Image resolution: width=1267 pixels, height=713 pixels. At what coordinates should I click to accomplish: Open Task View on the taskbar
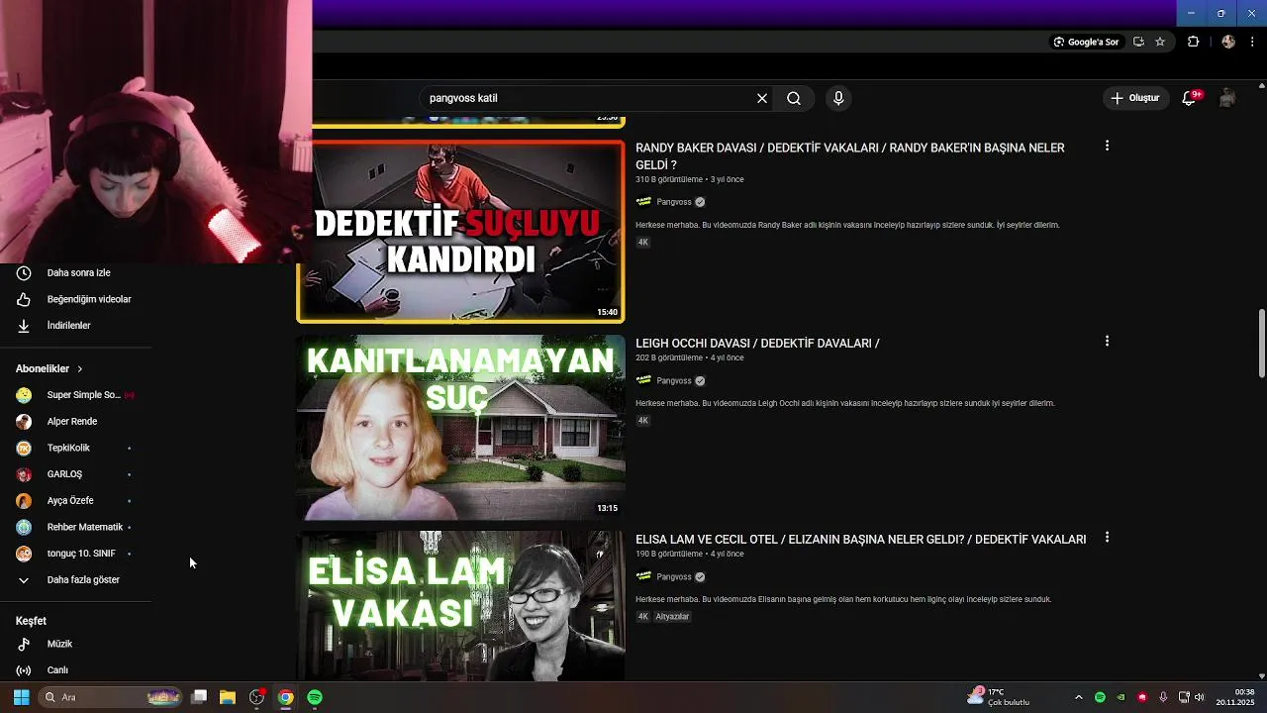[199, 697]
